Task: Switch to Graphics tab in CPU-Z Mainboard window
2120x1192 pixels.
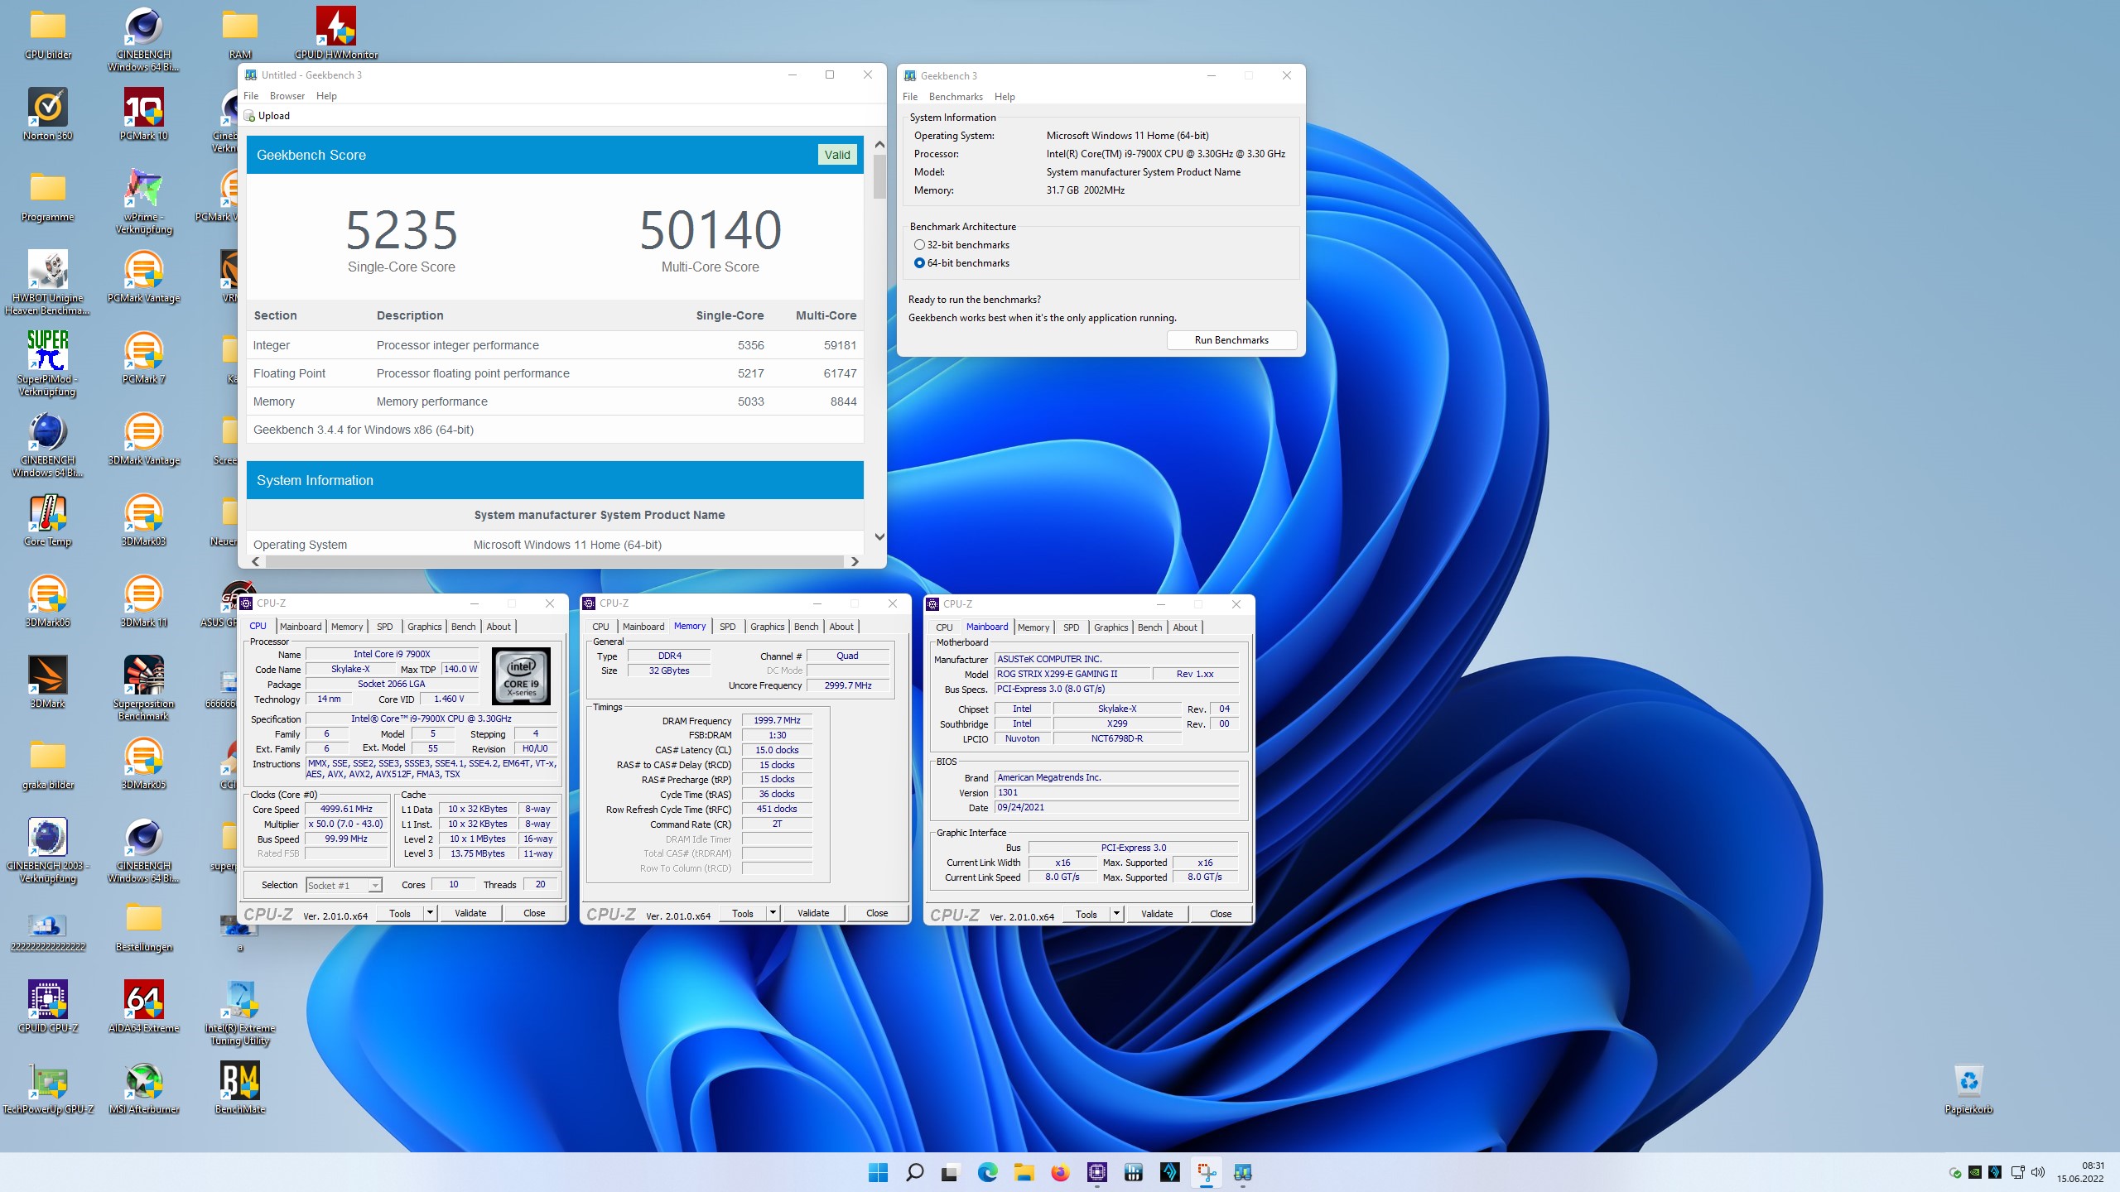Action: [1111, 627]
